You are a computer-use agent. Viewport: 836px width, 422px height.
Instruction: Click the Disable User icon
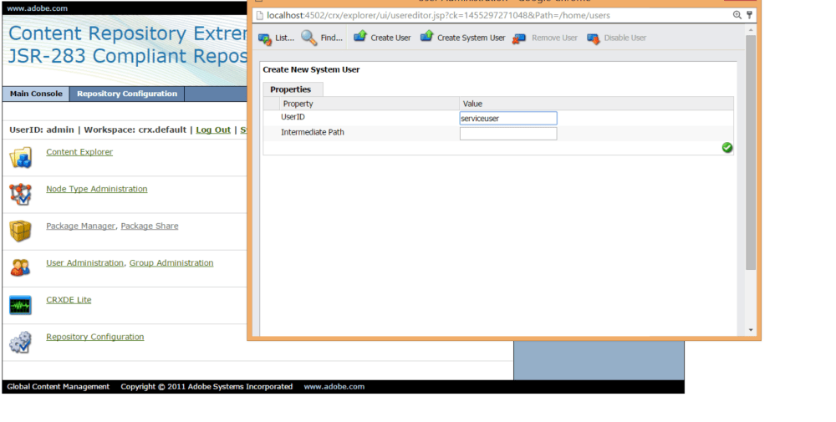[594, 38]
